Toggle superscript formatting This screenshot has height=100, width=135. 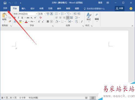(35, 18)
